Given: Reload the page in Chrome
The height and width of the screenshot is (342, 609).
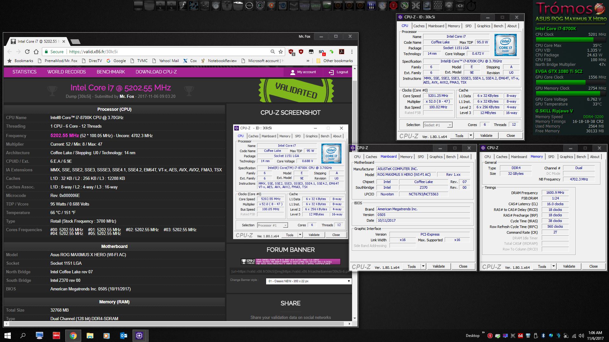Looking at the screenshot, I should pyautogui.click(x=27, y=52).
